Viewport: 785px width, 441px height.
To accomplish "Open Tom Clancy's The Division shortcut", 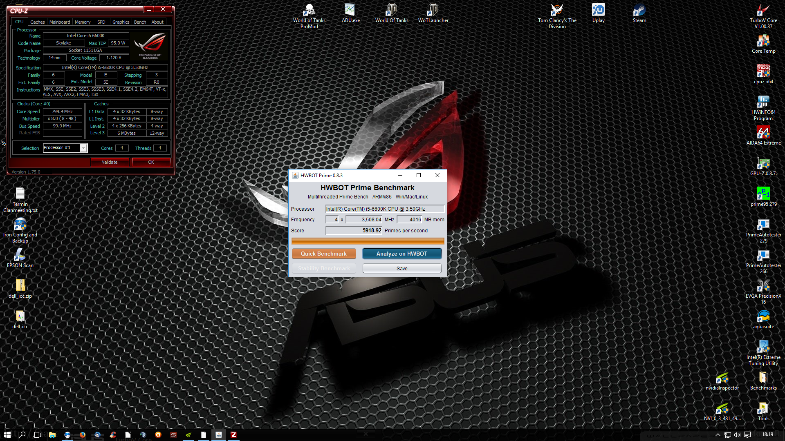I will tap(557, 16).
